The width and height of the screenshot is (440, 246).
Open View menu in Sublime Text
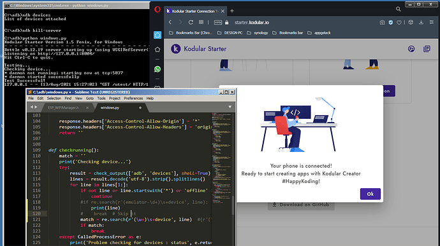pos(78,99)
